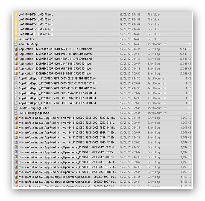Select the WebInstaller folder name

[x=26, y=39]
